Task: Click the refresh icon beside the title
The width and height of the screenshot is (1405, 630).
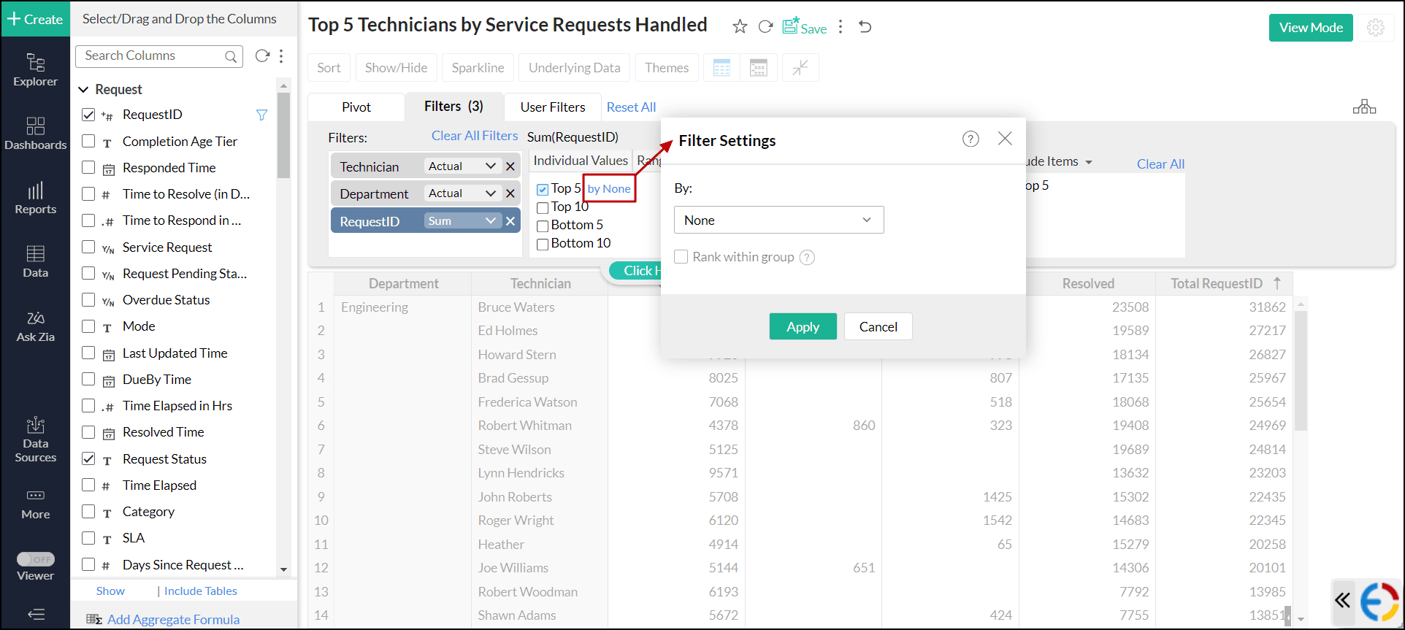Action: (x=765, y=27)
